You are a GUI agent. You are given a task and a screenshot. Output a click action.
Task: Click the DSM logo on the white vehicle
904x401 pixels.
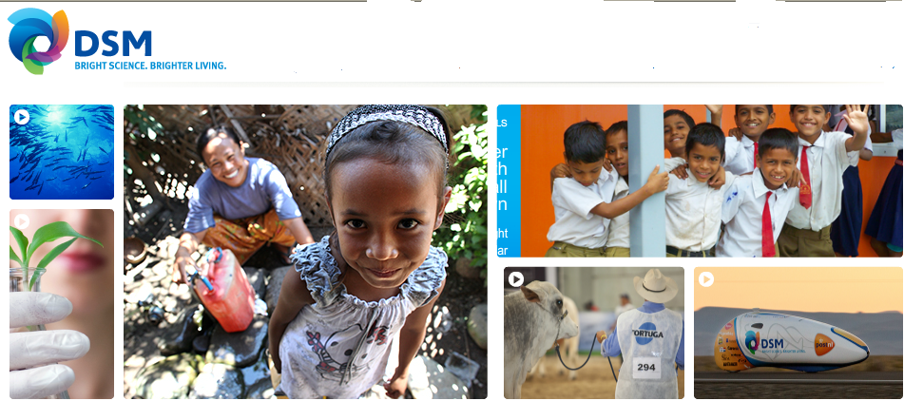764,342
